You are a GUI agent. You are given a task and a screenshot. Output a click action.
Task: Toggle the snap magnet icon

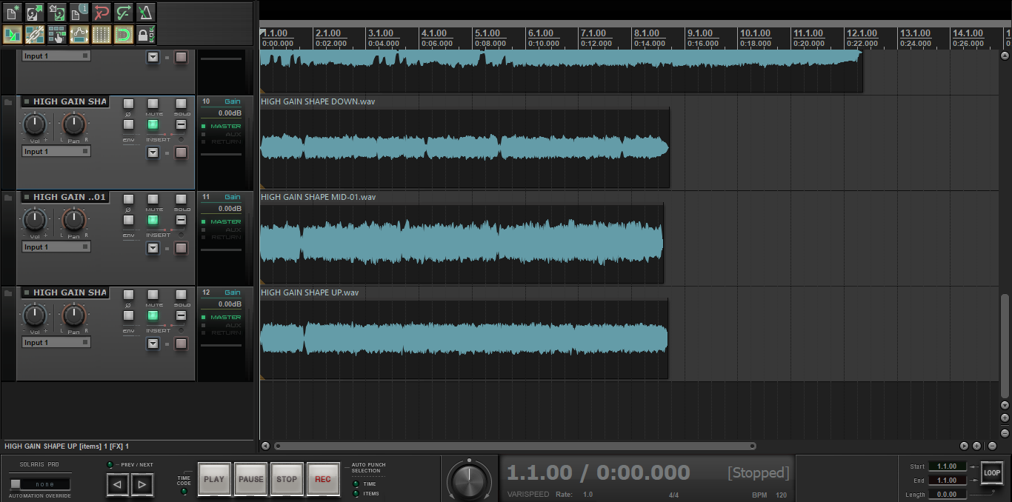pyautogui.click(x=124, y=34)
